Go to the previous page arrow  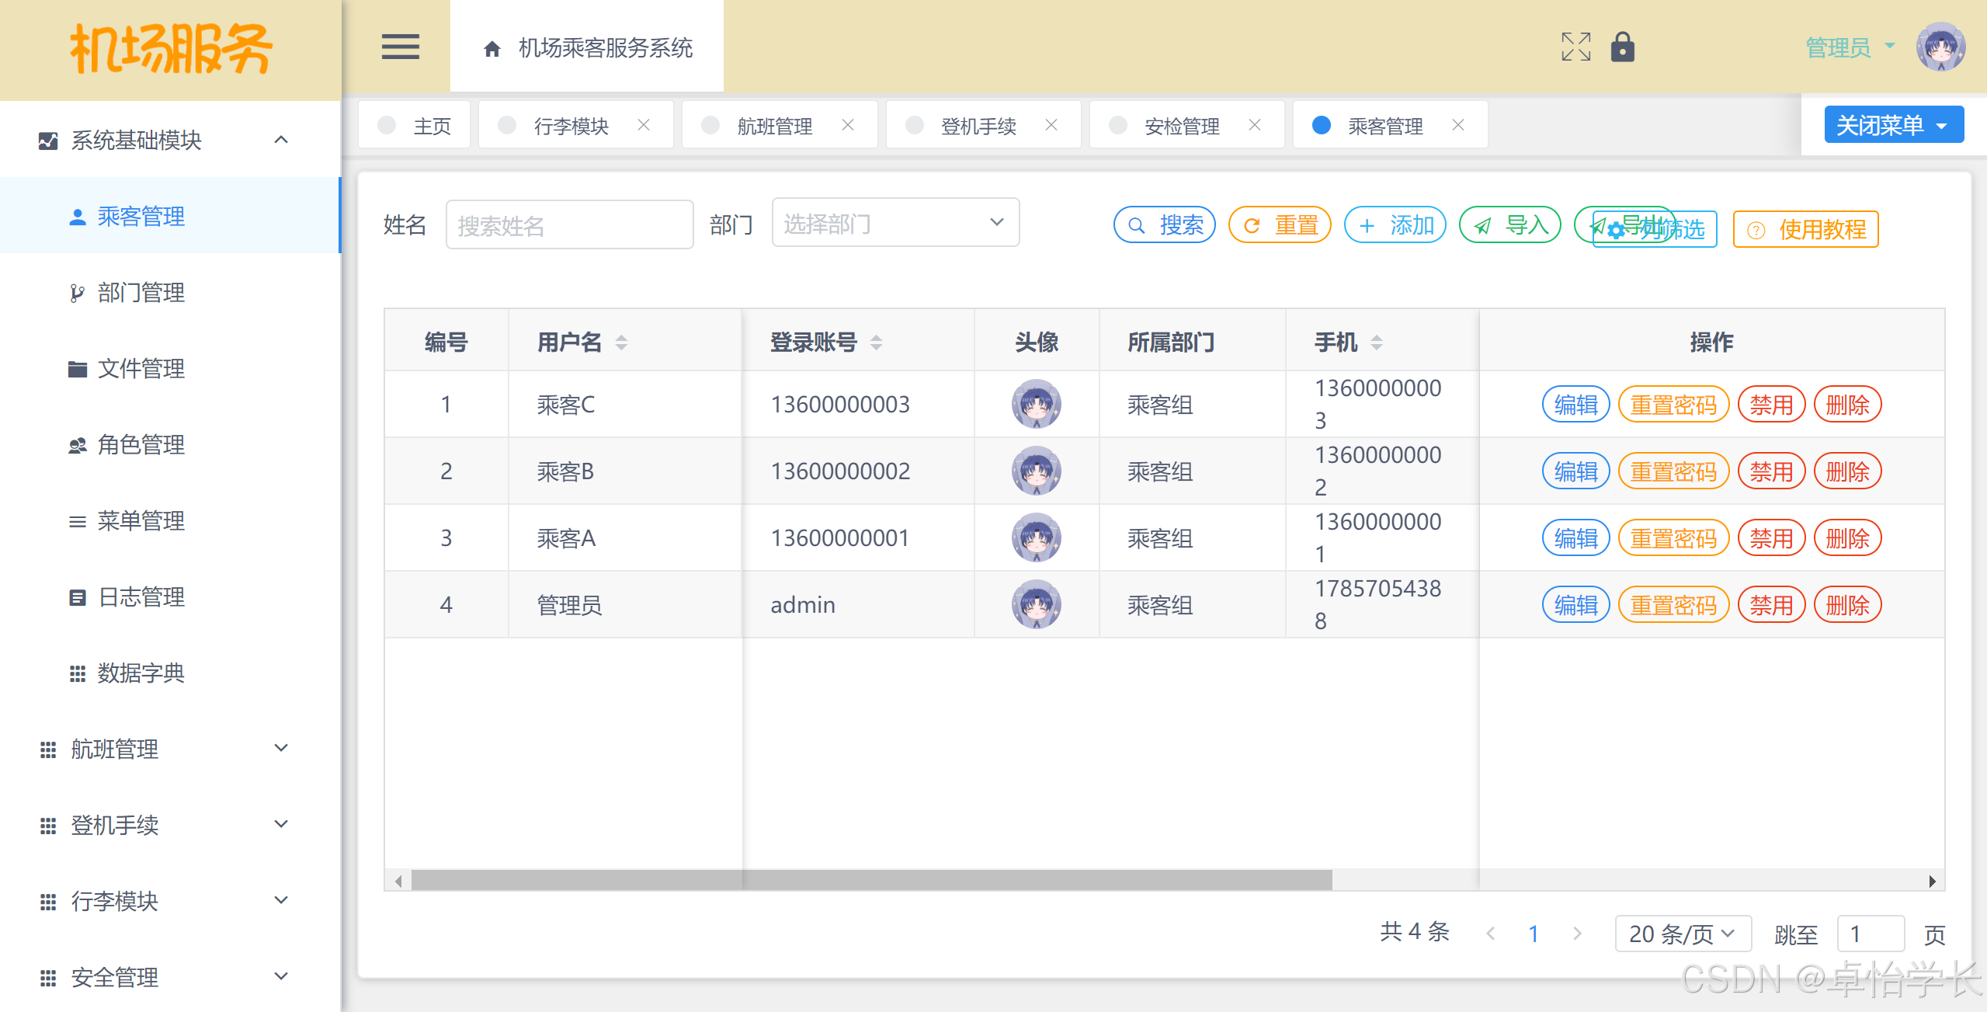(x=1490, y=934)
